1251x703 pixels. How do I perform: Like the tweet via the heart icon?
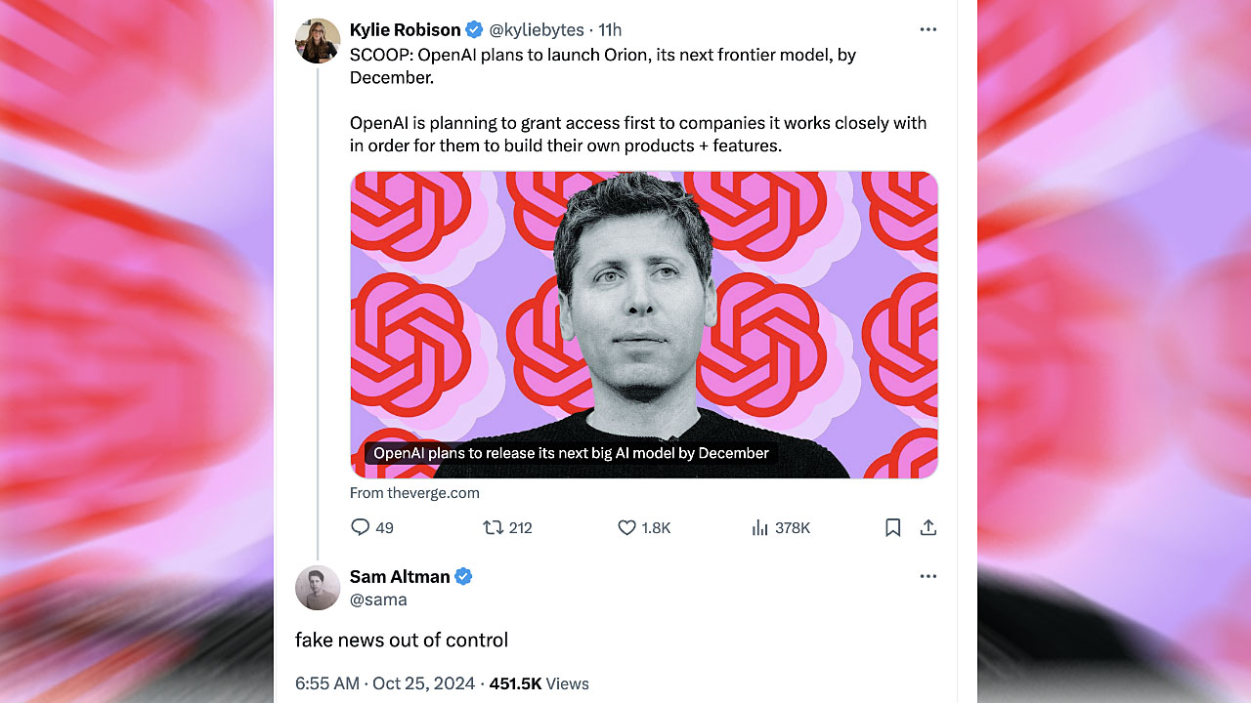click(x=626, y=527)
